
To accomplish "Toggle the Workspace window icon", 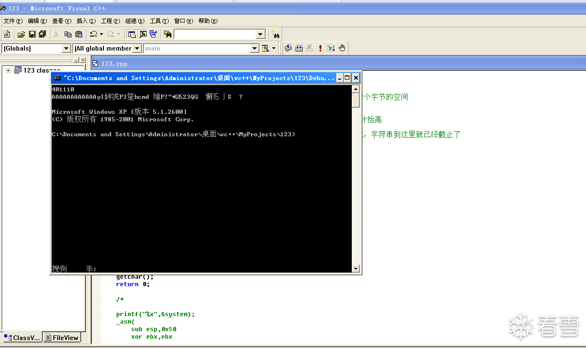I will click(132, 34).
